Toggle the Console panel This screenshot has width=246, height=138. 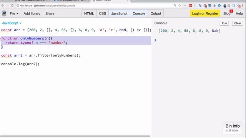click(139, 14)
